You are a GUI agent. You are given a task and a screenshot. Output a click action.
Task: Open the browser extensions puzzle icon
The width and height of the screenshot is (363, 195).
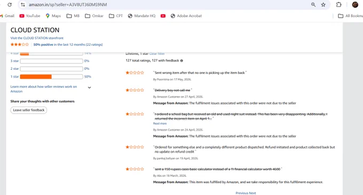click(338, 5)
